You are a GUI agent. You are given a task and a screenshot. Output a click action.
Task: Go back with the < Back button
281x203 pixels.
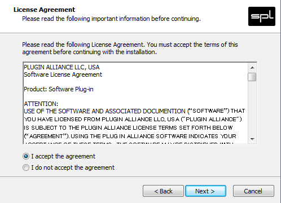click(163, 191)
